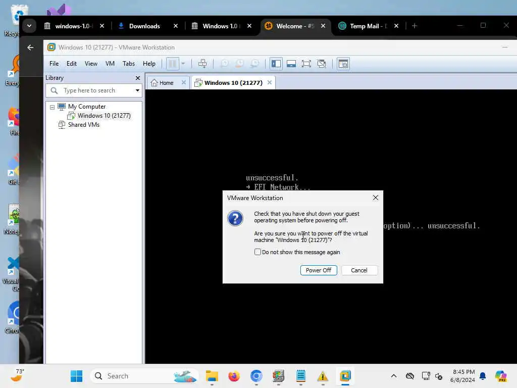Click the question mark dialog icon

tap(235, 218)
